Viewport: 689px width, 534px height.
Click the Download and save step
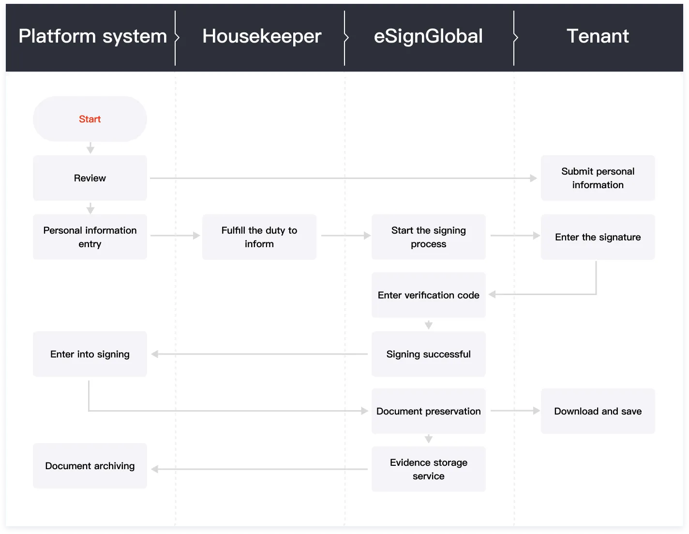[x=598, y=411]
